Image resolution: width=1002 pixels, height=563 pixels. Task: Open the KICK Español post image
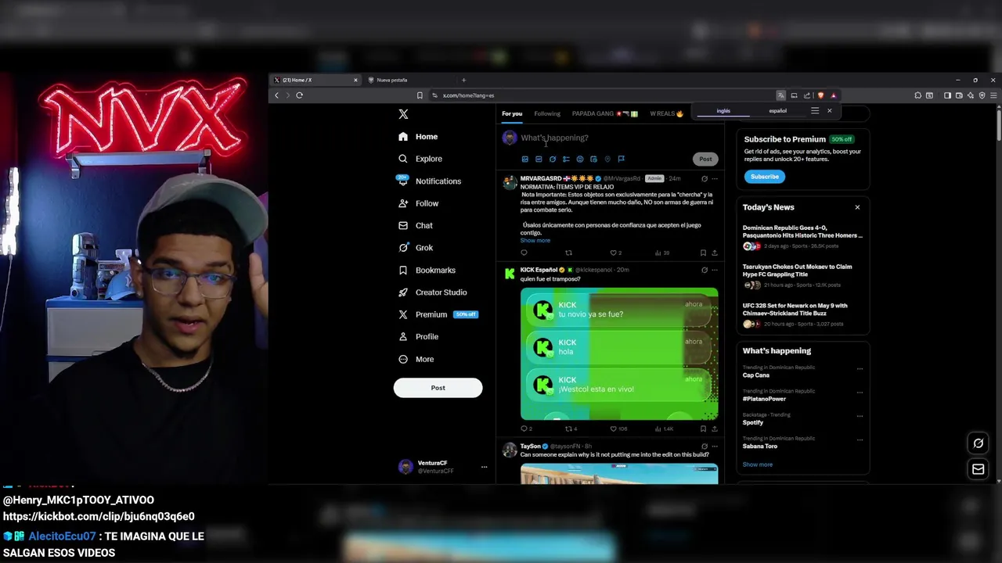point(619,354)
